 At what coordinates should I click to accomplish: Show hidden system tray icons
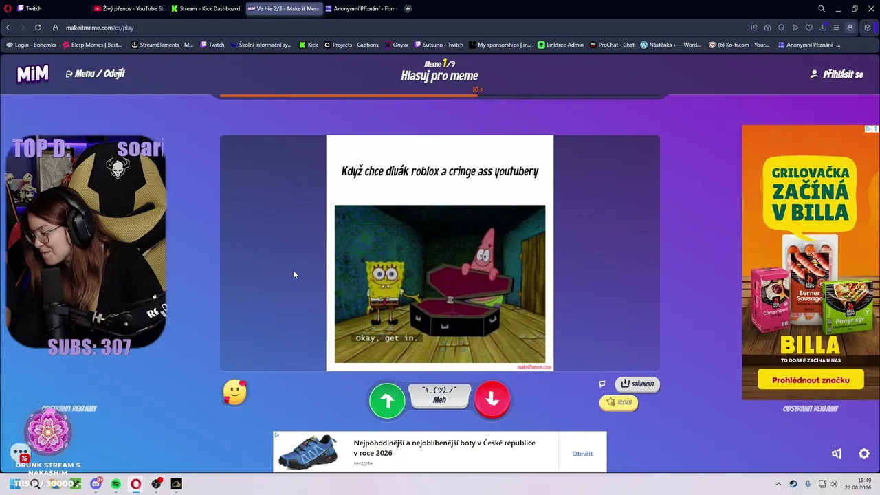778,484
